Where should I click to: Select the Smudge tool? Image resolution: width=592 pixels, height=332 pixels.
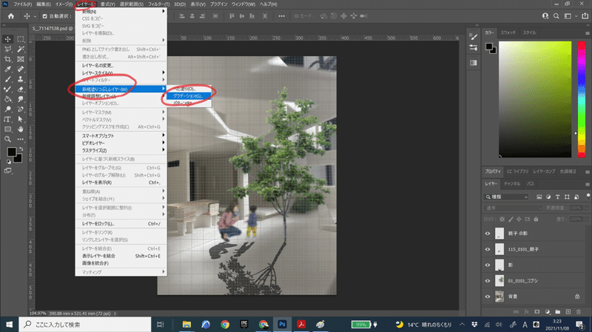tap(21, 99)
